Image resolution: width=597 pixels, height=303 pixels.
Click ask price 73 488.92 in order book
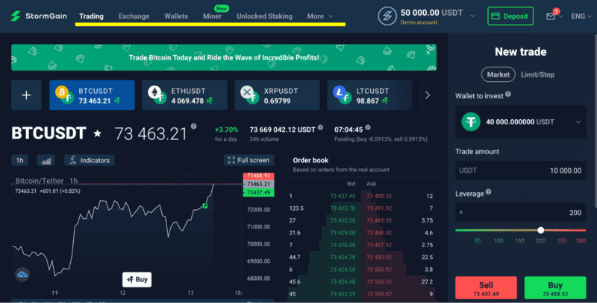(379, 196)
